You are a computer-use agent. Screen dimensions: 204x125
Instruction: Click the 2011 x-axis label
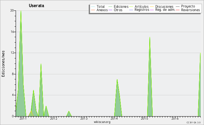pos(23,118)
